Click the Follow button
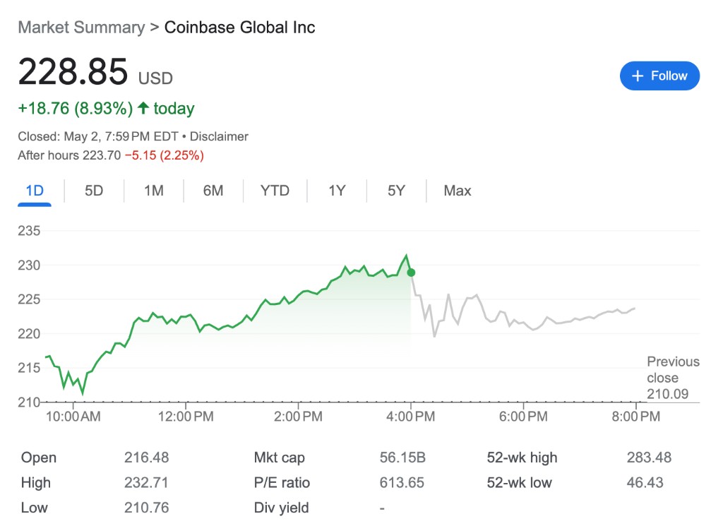723x526 pixels. (x=659, y=76)
